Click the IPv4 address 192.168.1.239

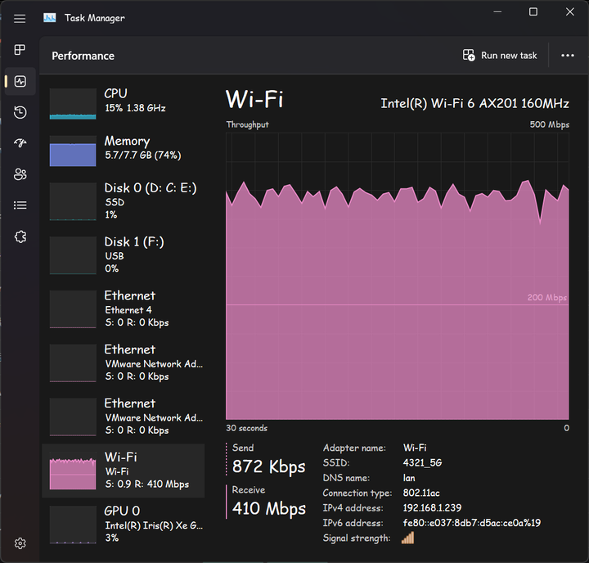tap(432, 508)
